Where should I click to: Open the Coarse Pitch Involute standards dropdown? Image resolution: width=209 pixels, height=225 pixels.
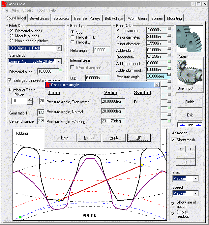[x=59, y=61]
